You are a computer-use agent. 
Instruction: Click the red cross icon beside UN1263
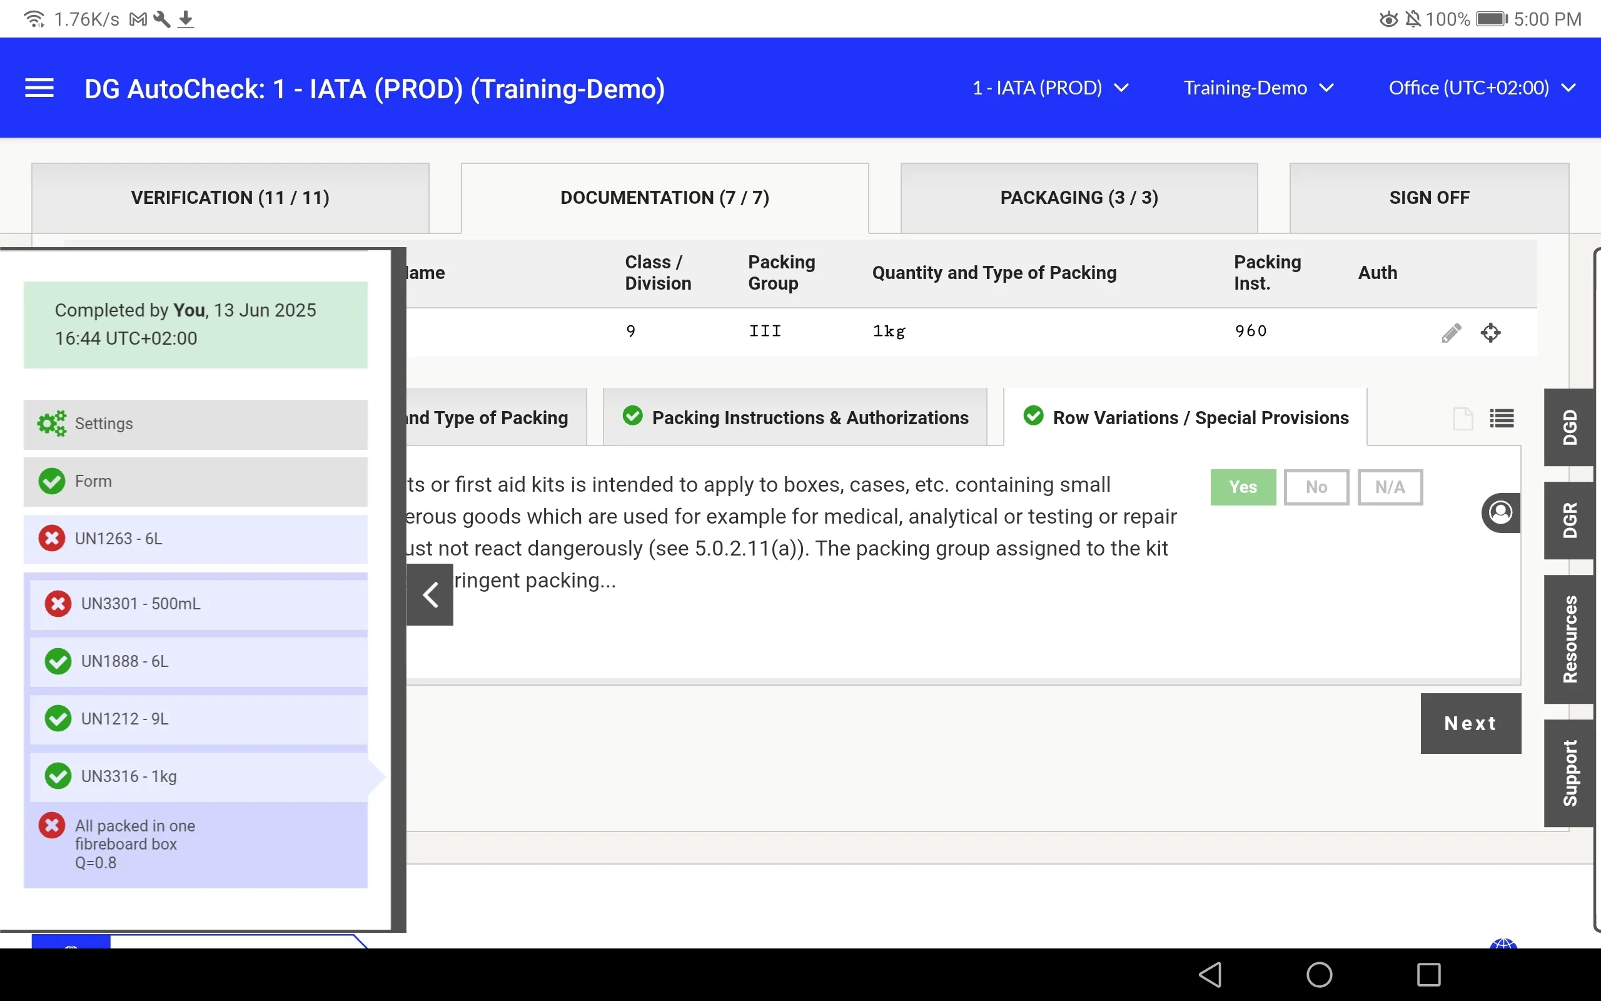pyautogui.click(x=52, y=539)
